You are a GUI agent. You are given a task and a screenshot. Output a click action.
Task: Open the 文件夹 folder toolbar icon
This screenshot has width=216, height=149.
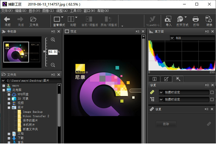tap(34, 19)
